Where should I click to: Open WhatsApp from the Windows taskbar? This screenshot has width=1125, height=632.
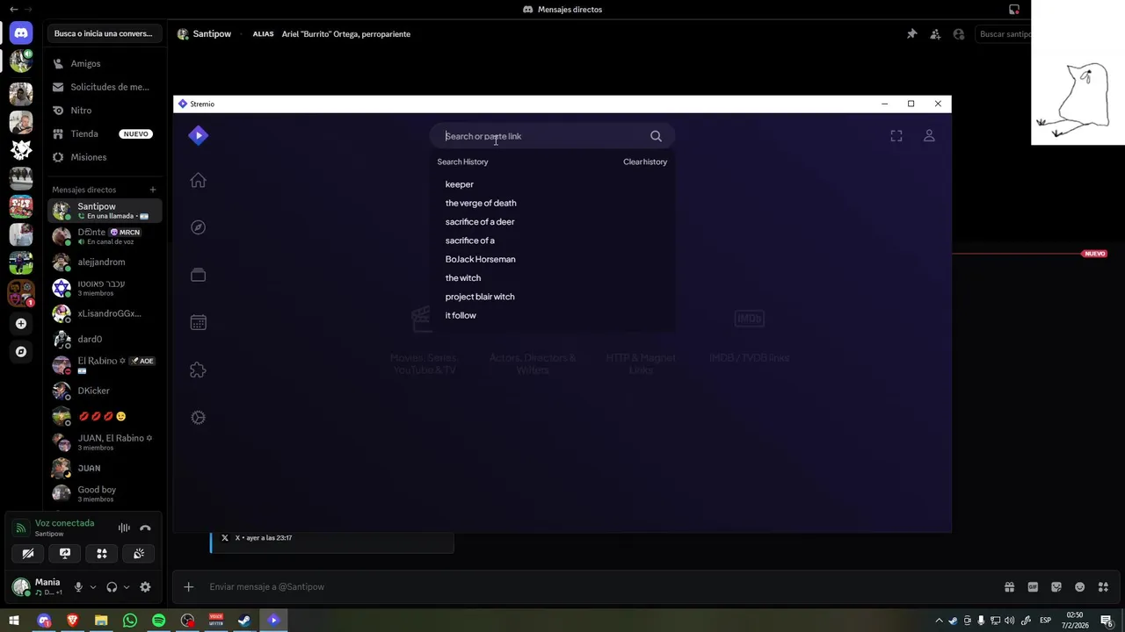(130, 621)
